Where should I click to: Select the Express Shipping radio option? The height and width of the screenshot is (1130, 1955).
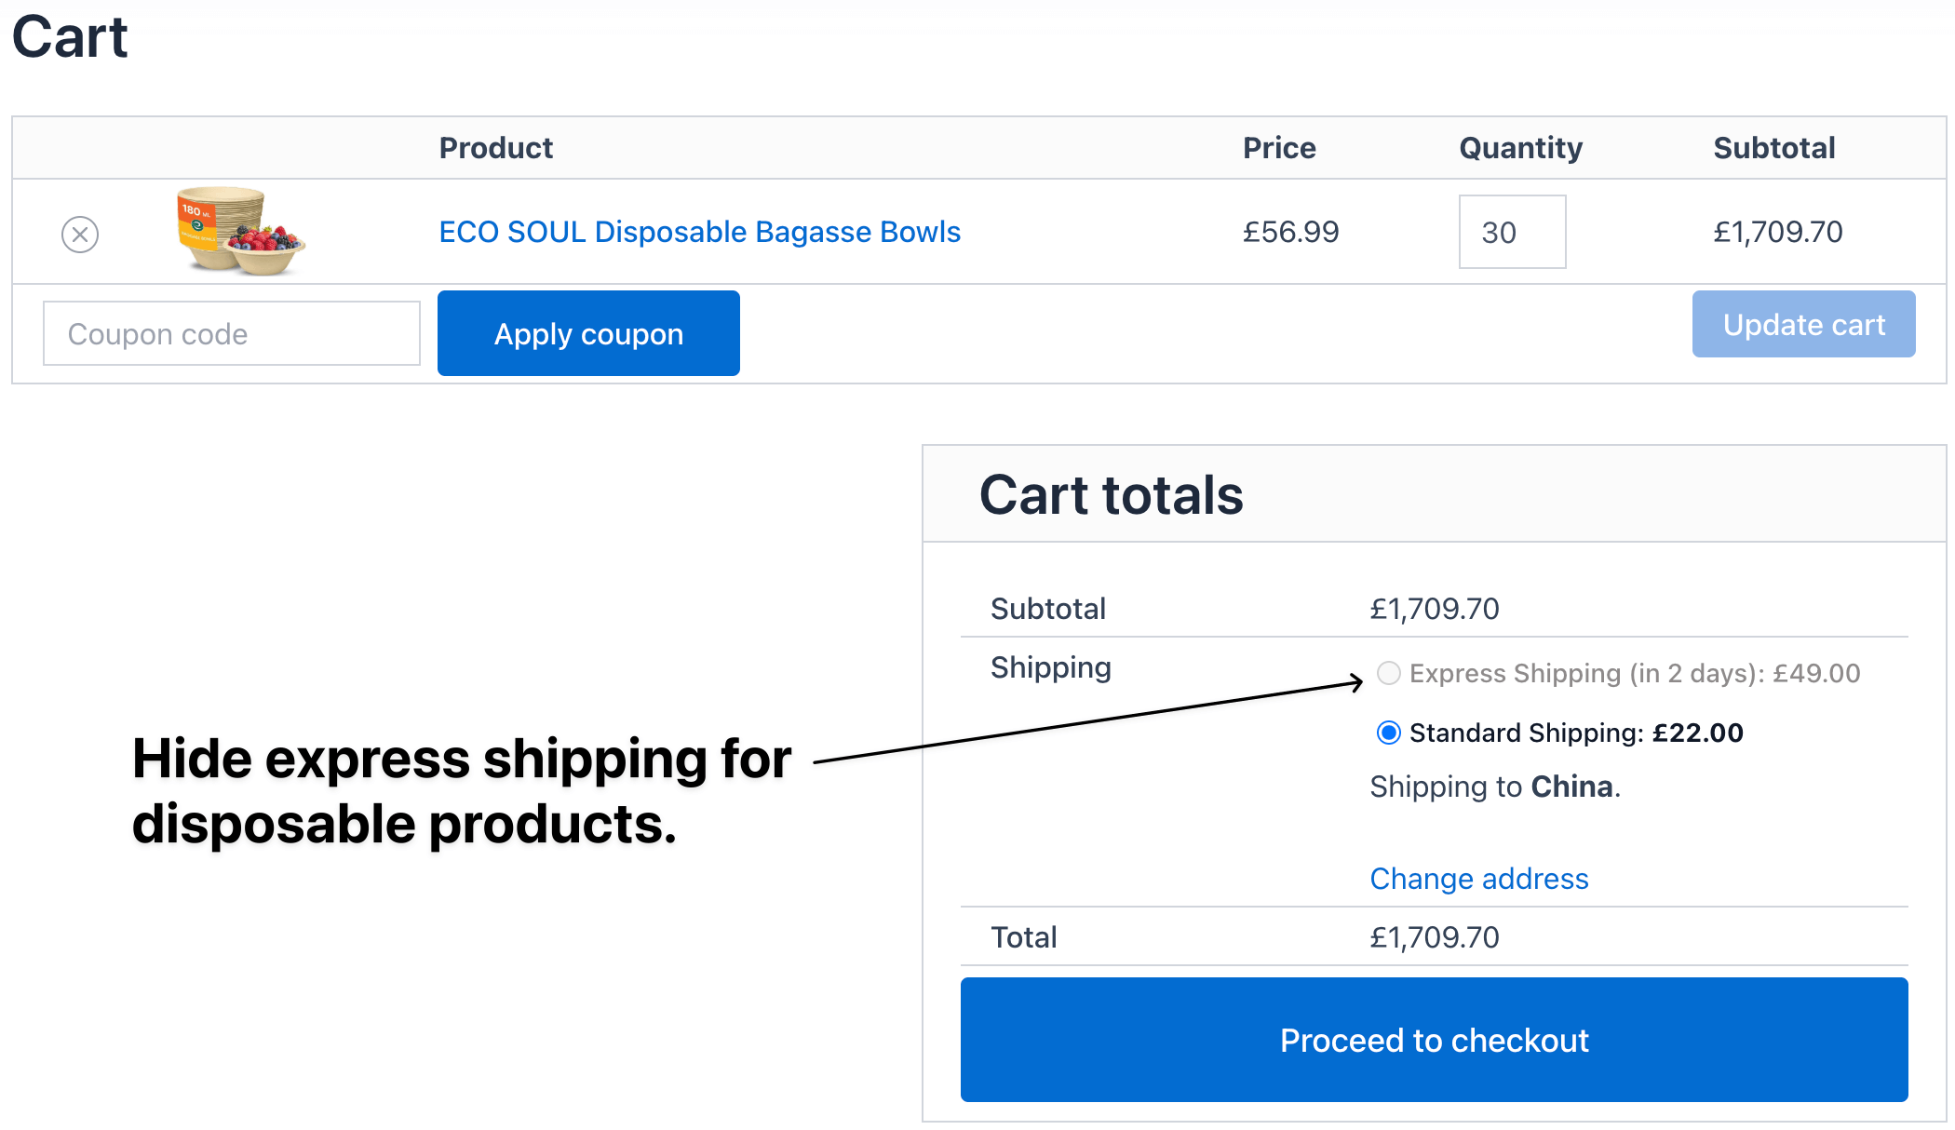pos(1388,673)
